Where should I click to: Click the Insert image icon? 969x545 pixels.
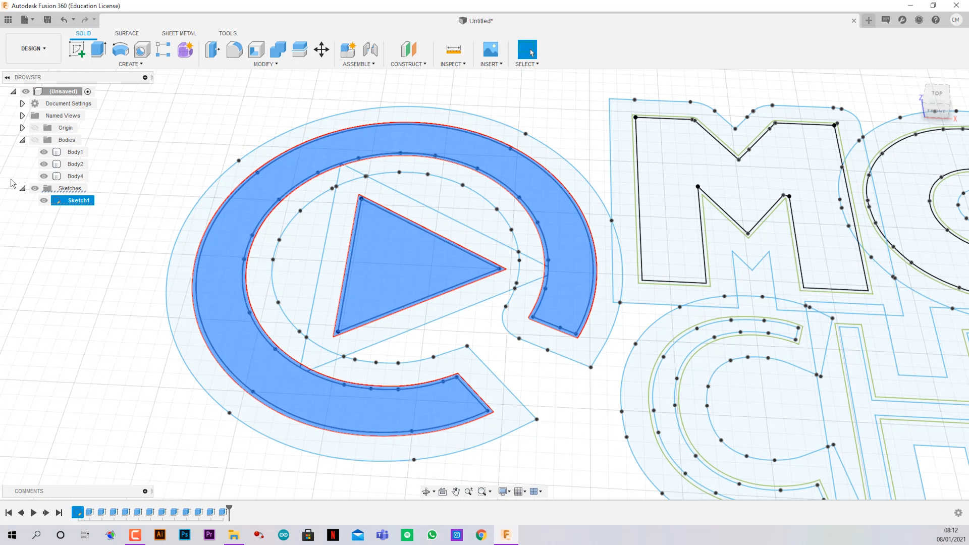(491, 49)
